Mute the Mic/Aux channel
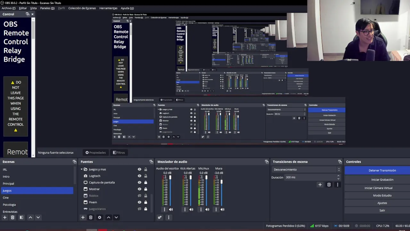Image resolution: width=410 pixels, height=231 pixels. pos(207,210)
